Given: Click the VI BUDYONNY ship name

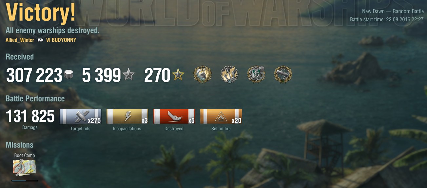Looking at the screenshot, I should point(61,40).
